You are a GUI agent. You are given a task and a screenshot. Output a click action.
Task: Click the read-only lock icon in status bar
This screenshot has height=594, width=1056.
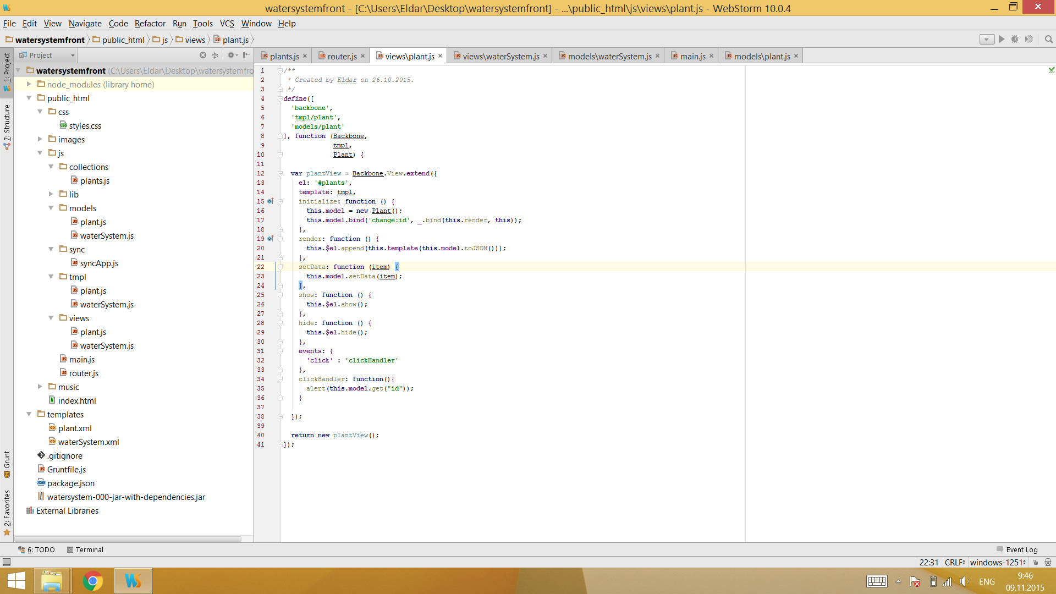[x=1035, y=562]
